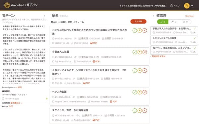Approve the ペン入力装置 result

[x=135, y=92]
